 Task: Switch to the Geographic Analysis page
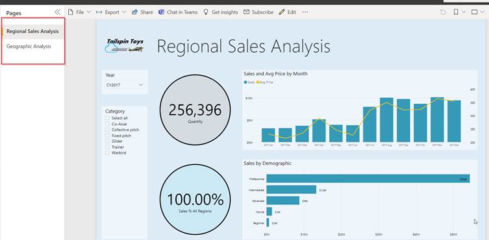pos(29,47)
